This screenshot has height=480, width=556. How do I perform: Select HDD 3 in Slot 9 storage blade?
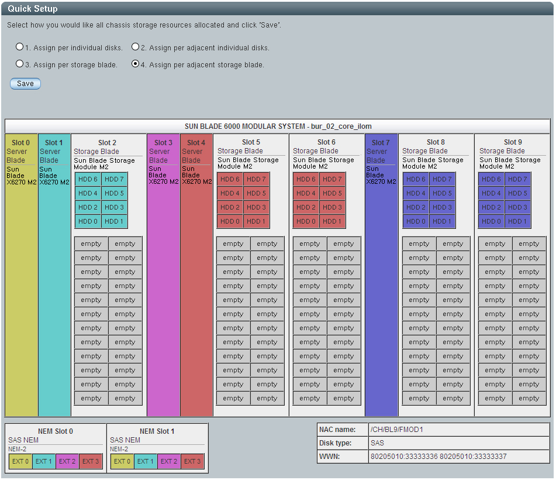pyautogui.click(x=517, y=207)
